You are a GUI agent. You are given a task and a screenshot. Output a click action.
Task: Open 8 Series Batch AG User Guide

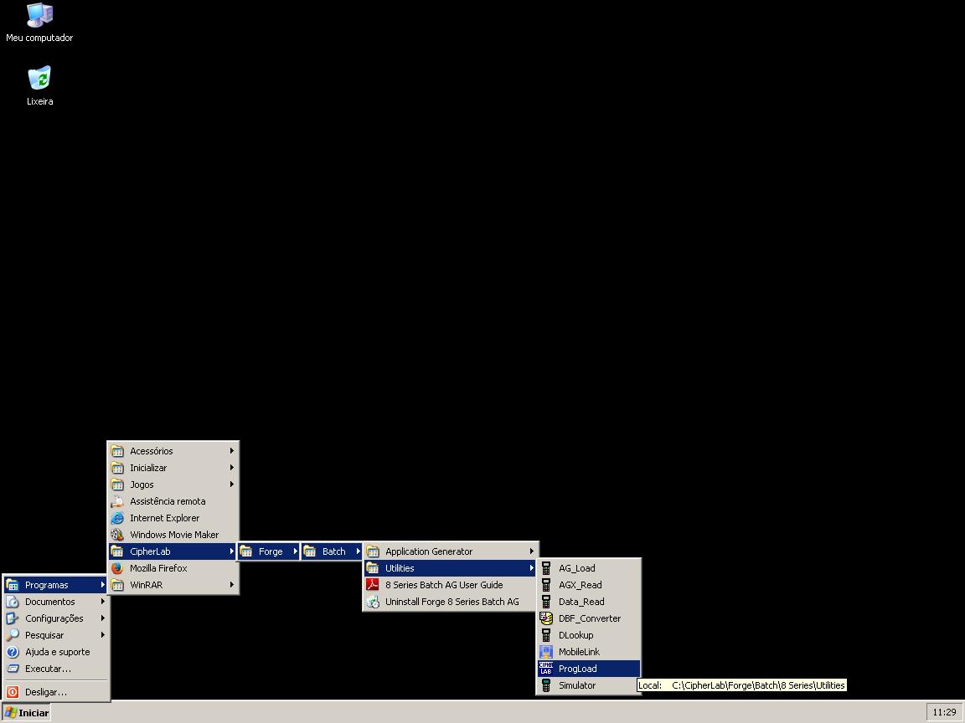point(452,585)
